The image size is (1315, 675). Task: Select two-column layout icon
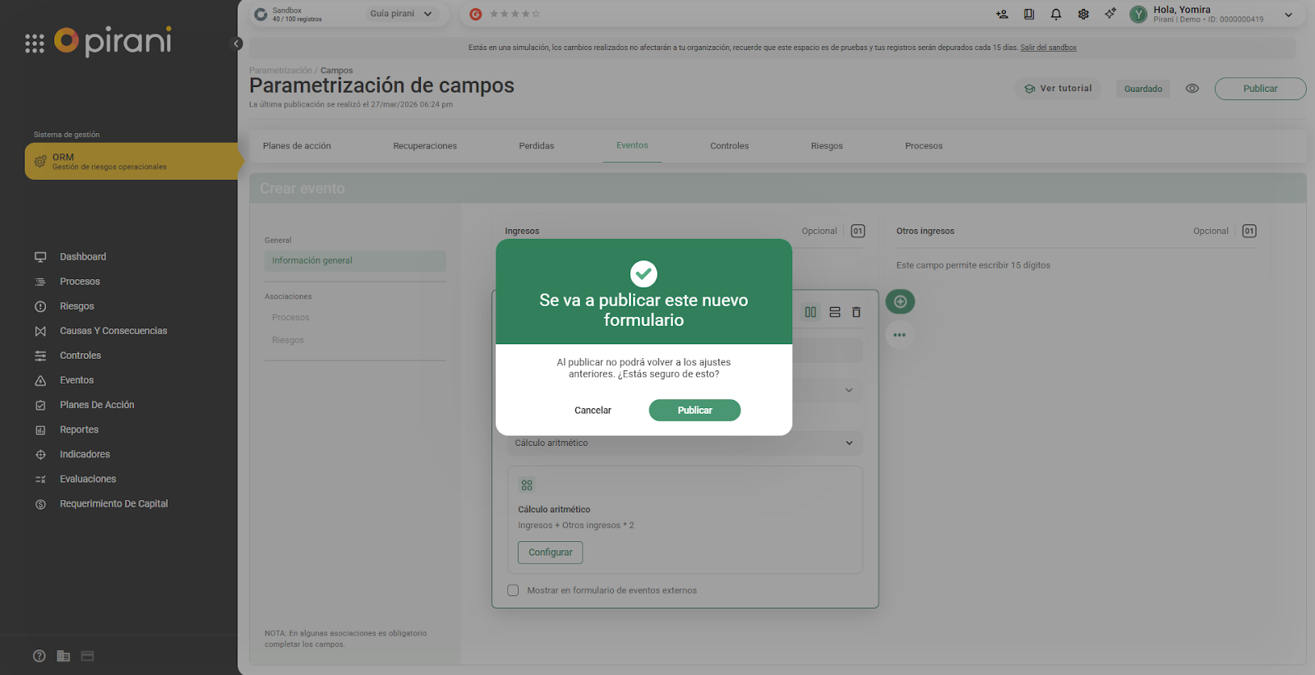pos(810,312)
